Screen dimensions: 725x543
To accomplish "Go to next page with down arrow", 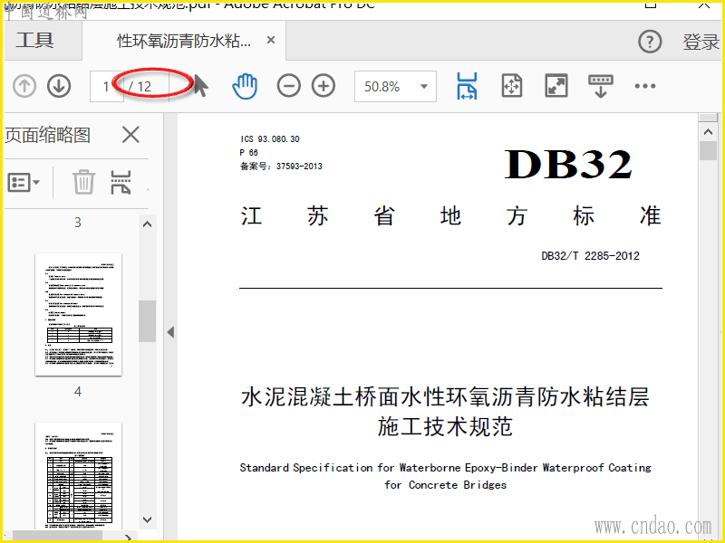I will click(x=59, y=86).
